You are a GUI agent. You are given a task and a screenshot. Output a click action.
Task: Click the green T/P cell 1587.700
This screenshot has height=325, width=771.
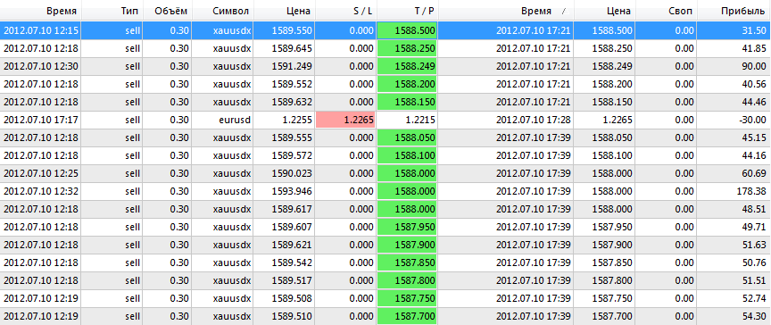tap(407, 316)
